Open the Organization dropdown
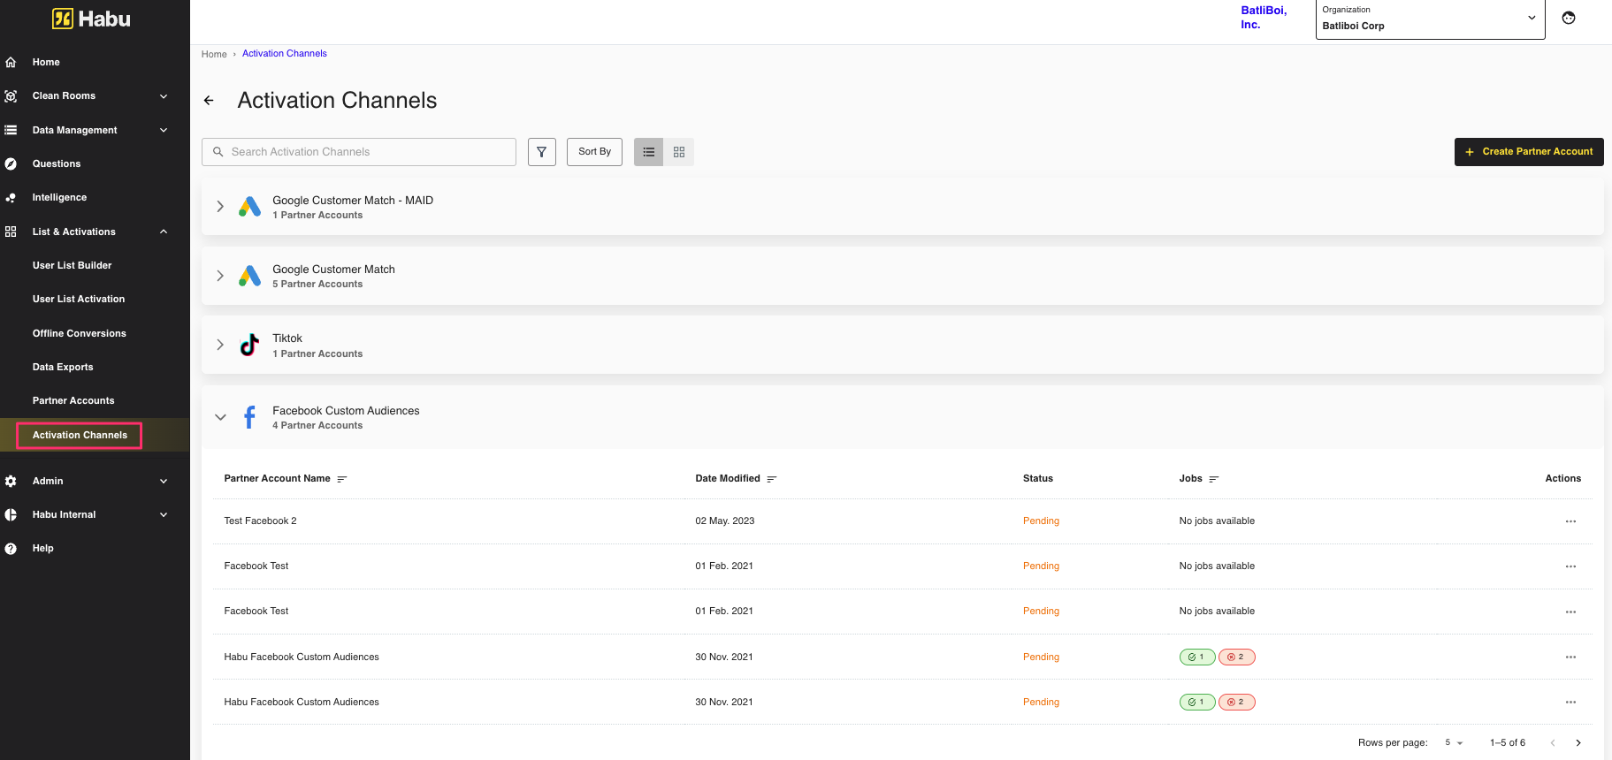The image size is (1612, 760). click(x=1430, y=19)
